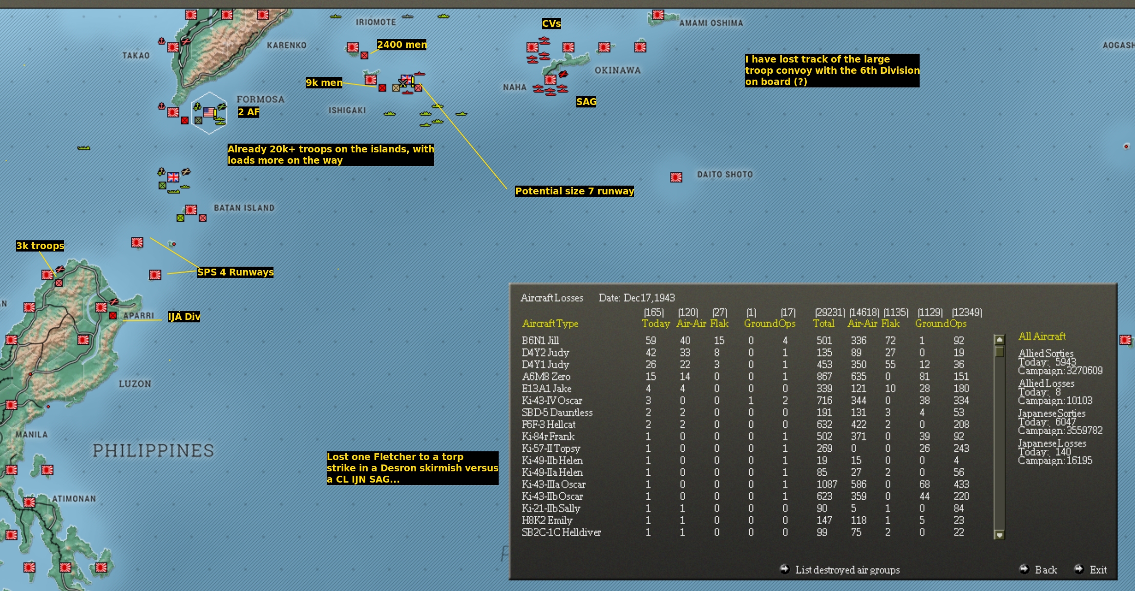Select the D4Y1 Judy row
Screen dimensions: 1135x591
pos(746,364)
